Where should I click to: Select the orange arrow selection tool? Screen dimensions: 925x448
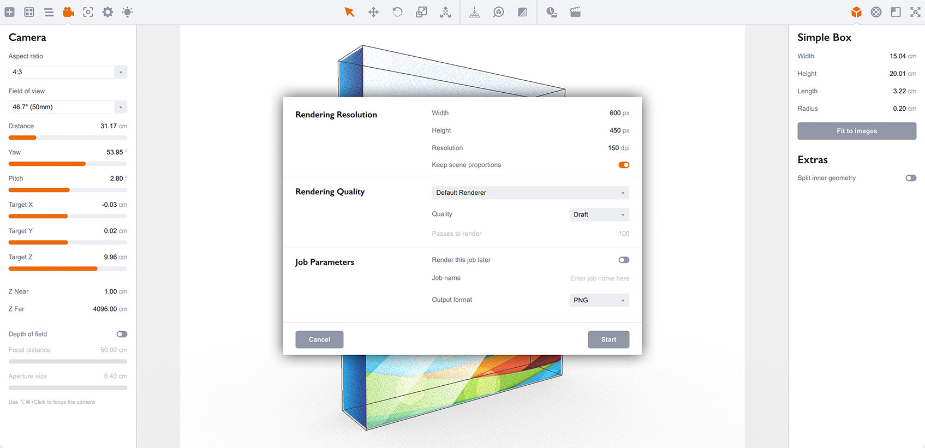tap(349, 12)
